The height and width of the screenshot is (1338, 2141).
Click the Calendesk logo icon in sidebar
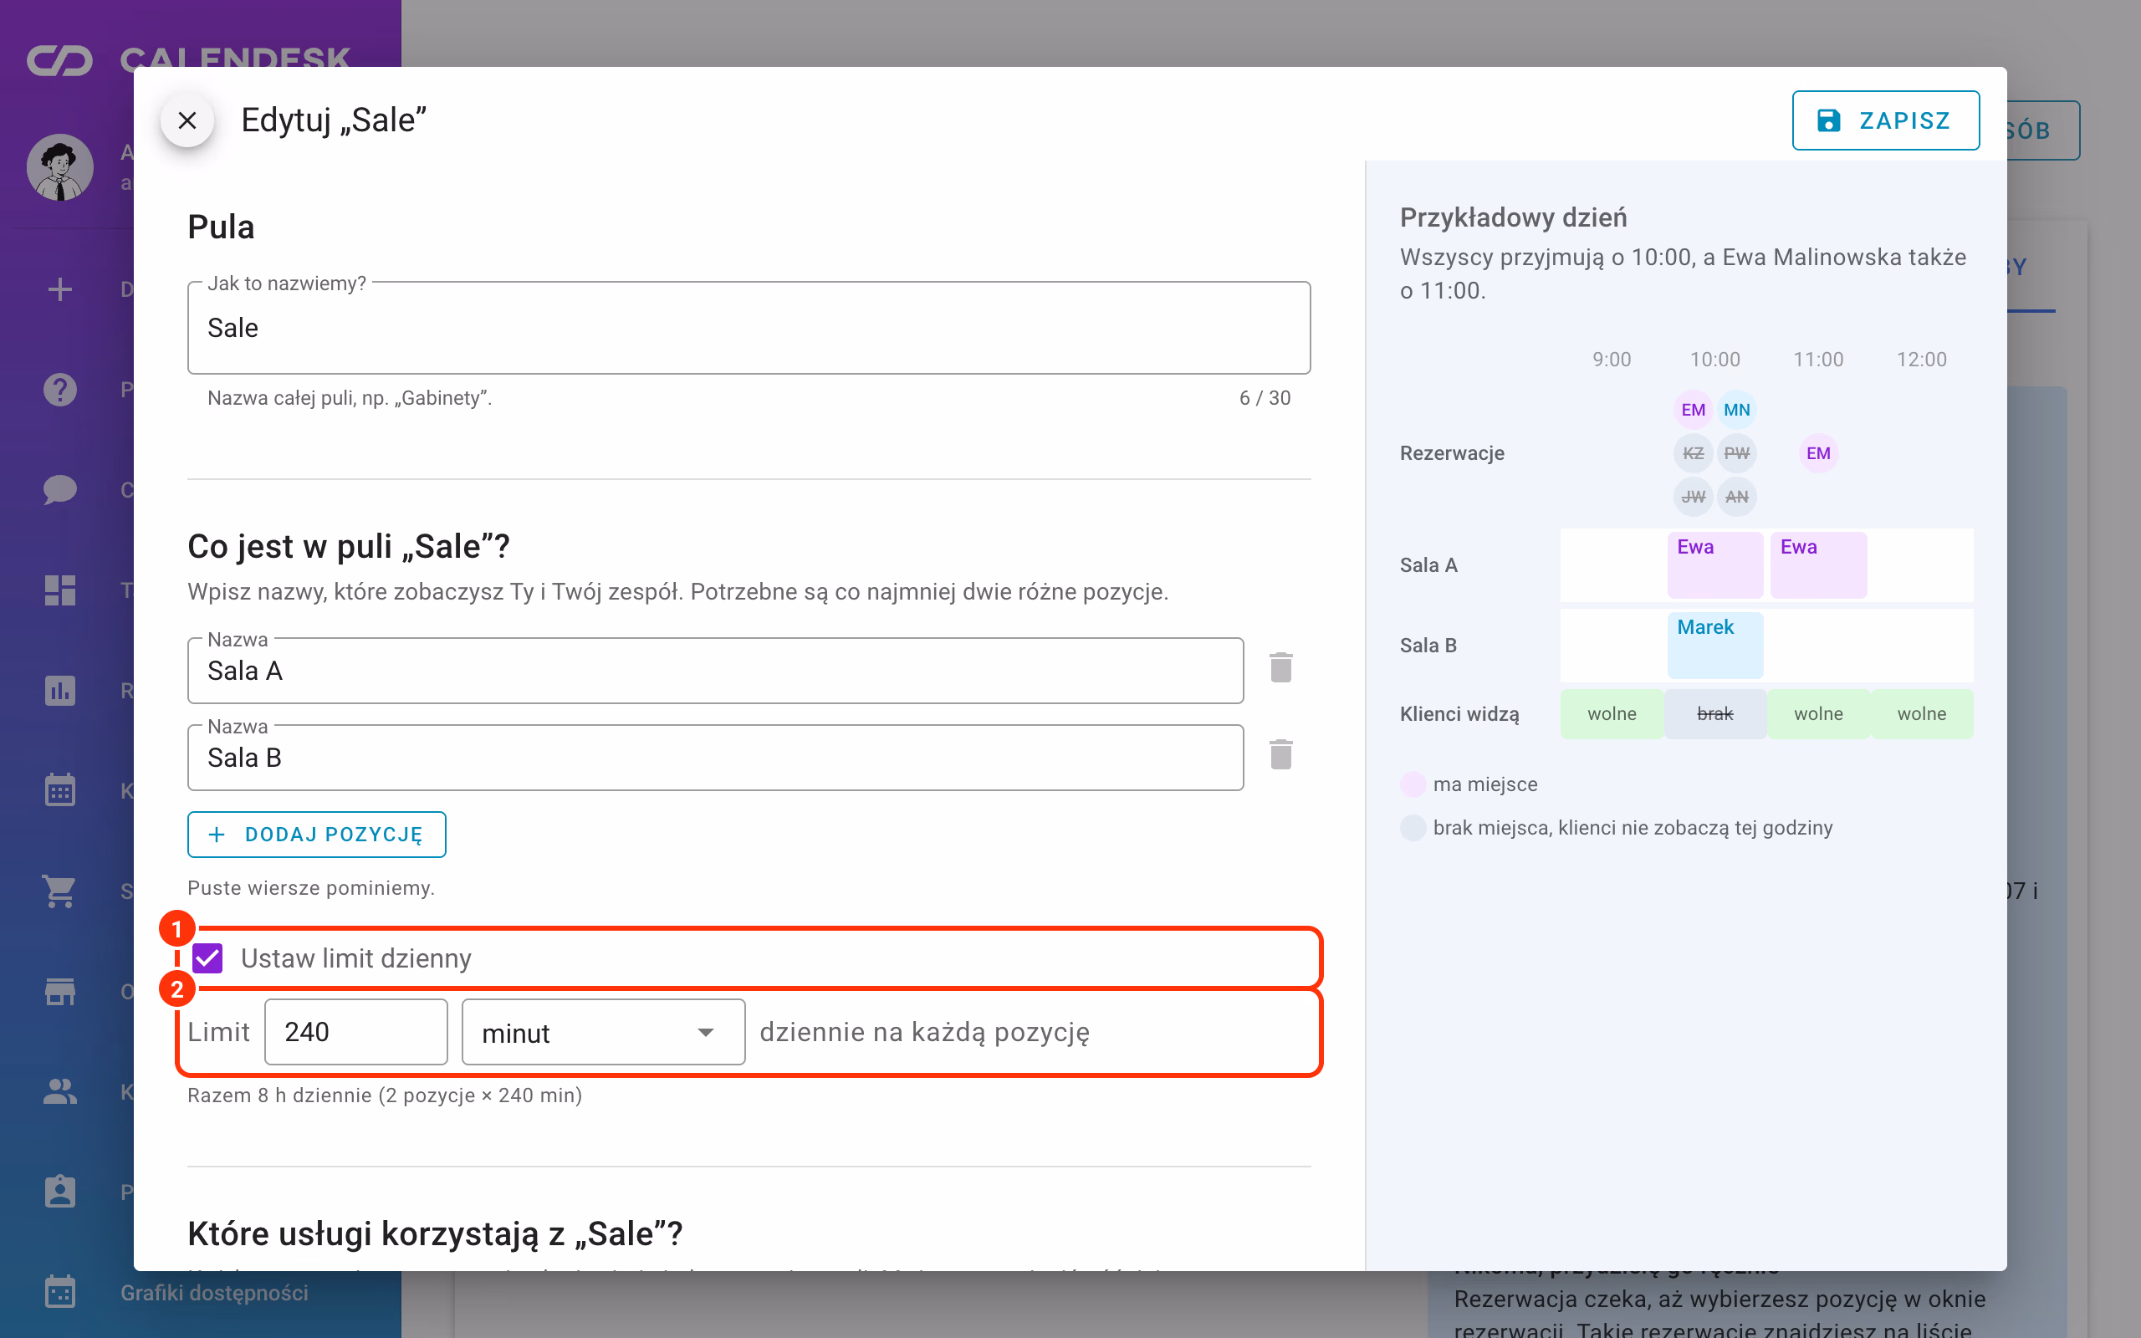pos(60,60)
